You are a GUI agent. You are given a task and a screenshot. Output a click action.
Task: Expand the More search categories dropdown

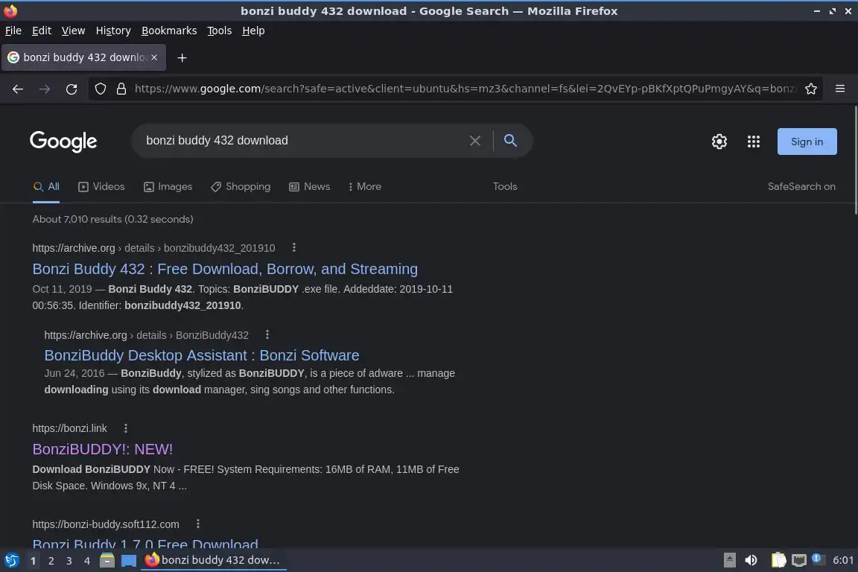365,187
